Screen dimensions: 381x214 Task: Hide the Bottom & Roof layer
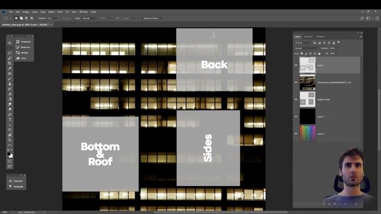click(296, 99)
